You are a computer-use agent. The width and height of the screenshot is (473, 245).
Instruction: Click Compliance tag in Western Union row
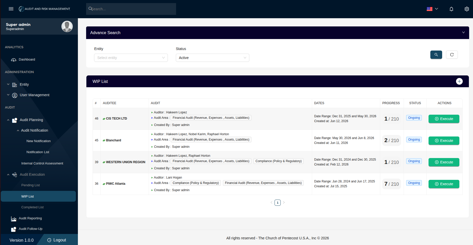[x=278, y=161]
